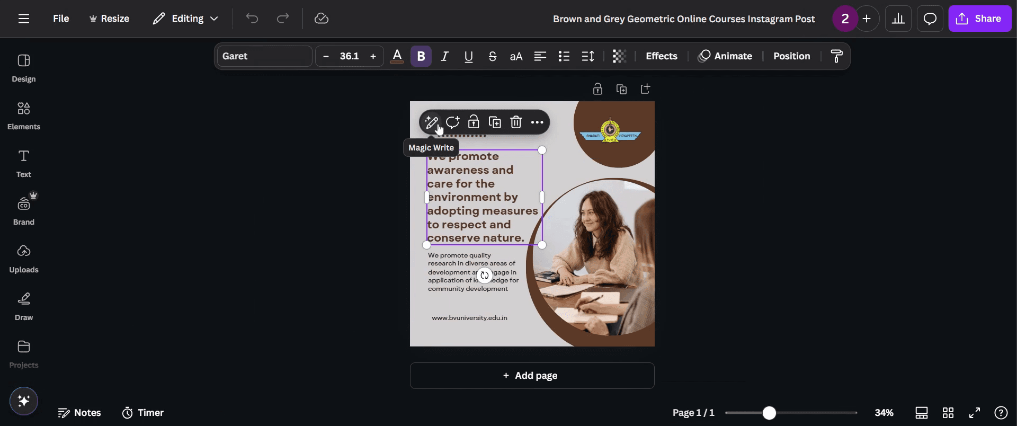Open the Resize option

pos(109,19)
